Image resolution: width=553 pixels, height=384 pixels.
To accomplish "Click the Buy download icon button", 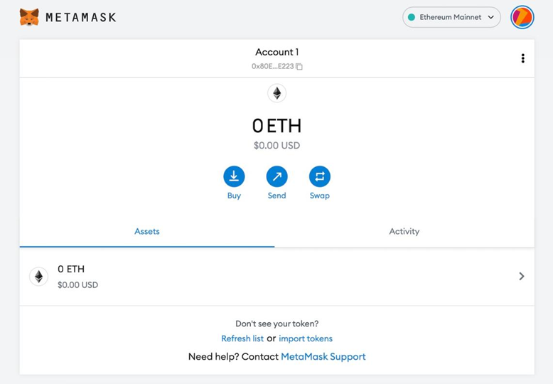I will click(234, 176).
